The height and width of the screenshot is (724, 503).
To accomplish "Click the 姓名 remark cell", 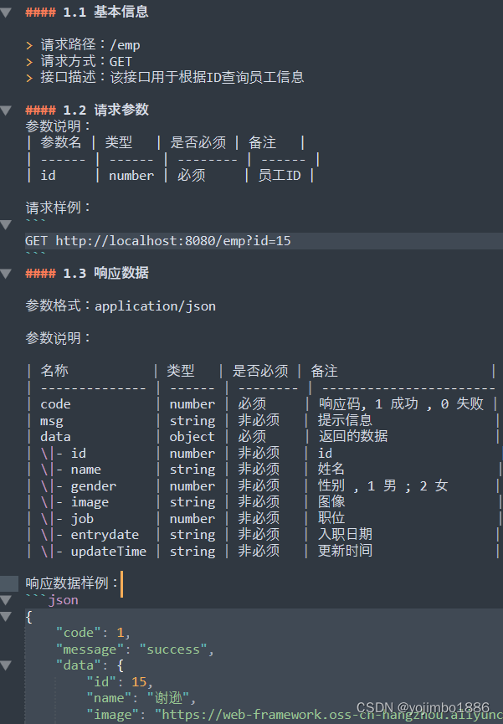I will point(331,469).
